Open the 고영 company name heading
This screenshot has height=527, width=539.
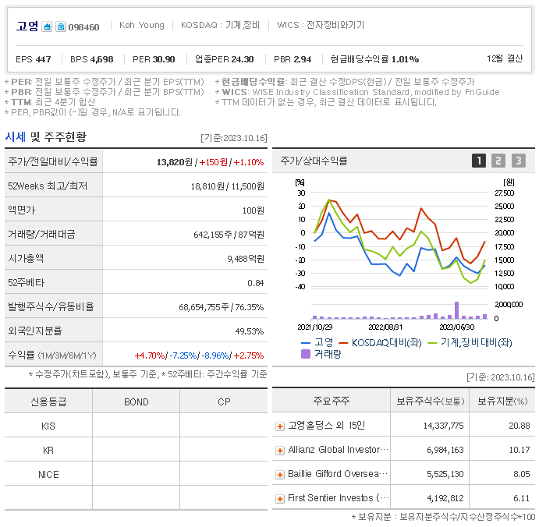click(x=27, y=26)
